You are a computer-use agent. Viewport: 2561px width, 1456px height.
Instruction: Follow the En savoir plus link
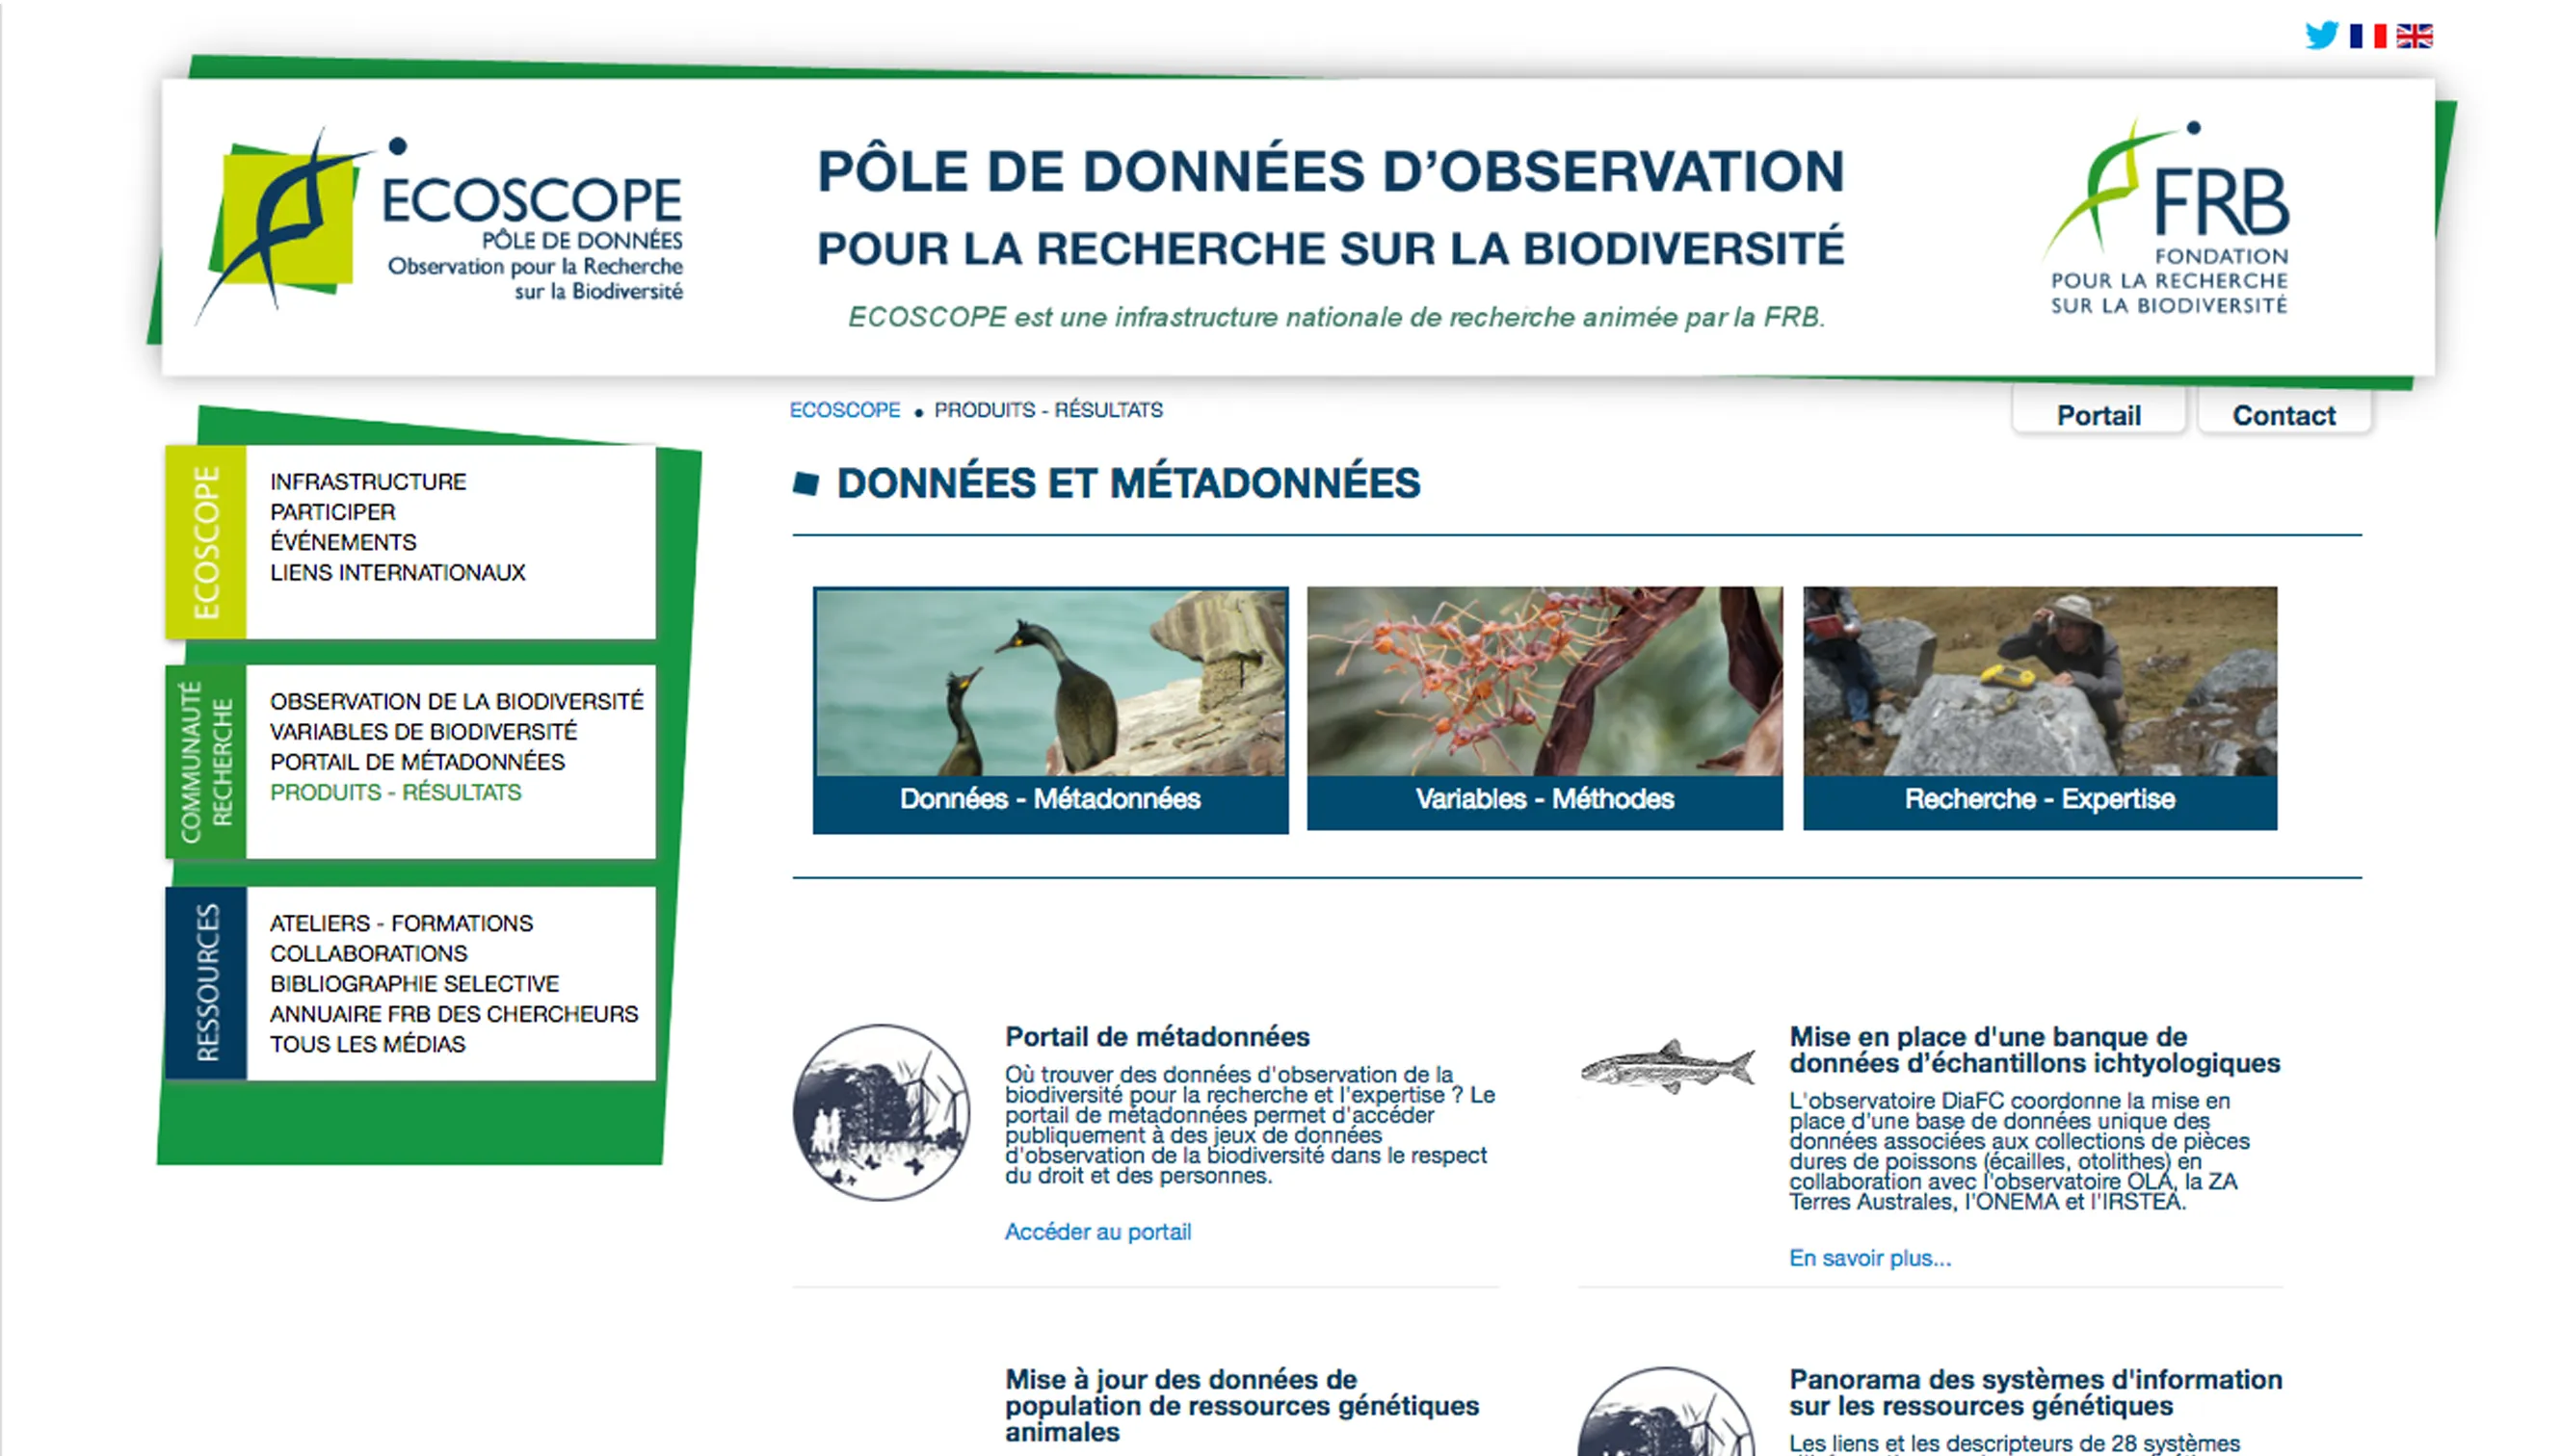pyautogui.click(x=1870, y=1258)
